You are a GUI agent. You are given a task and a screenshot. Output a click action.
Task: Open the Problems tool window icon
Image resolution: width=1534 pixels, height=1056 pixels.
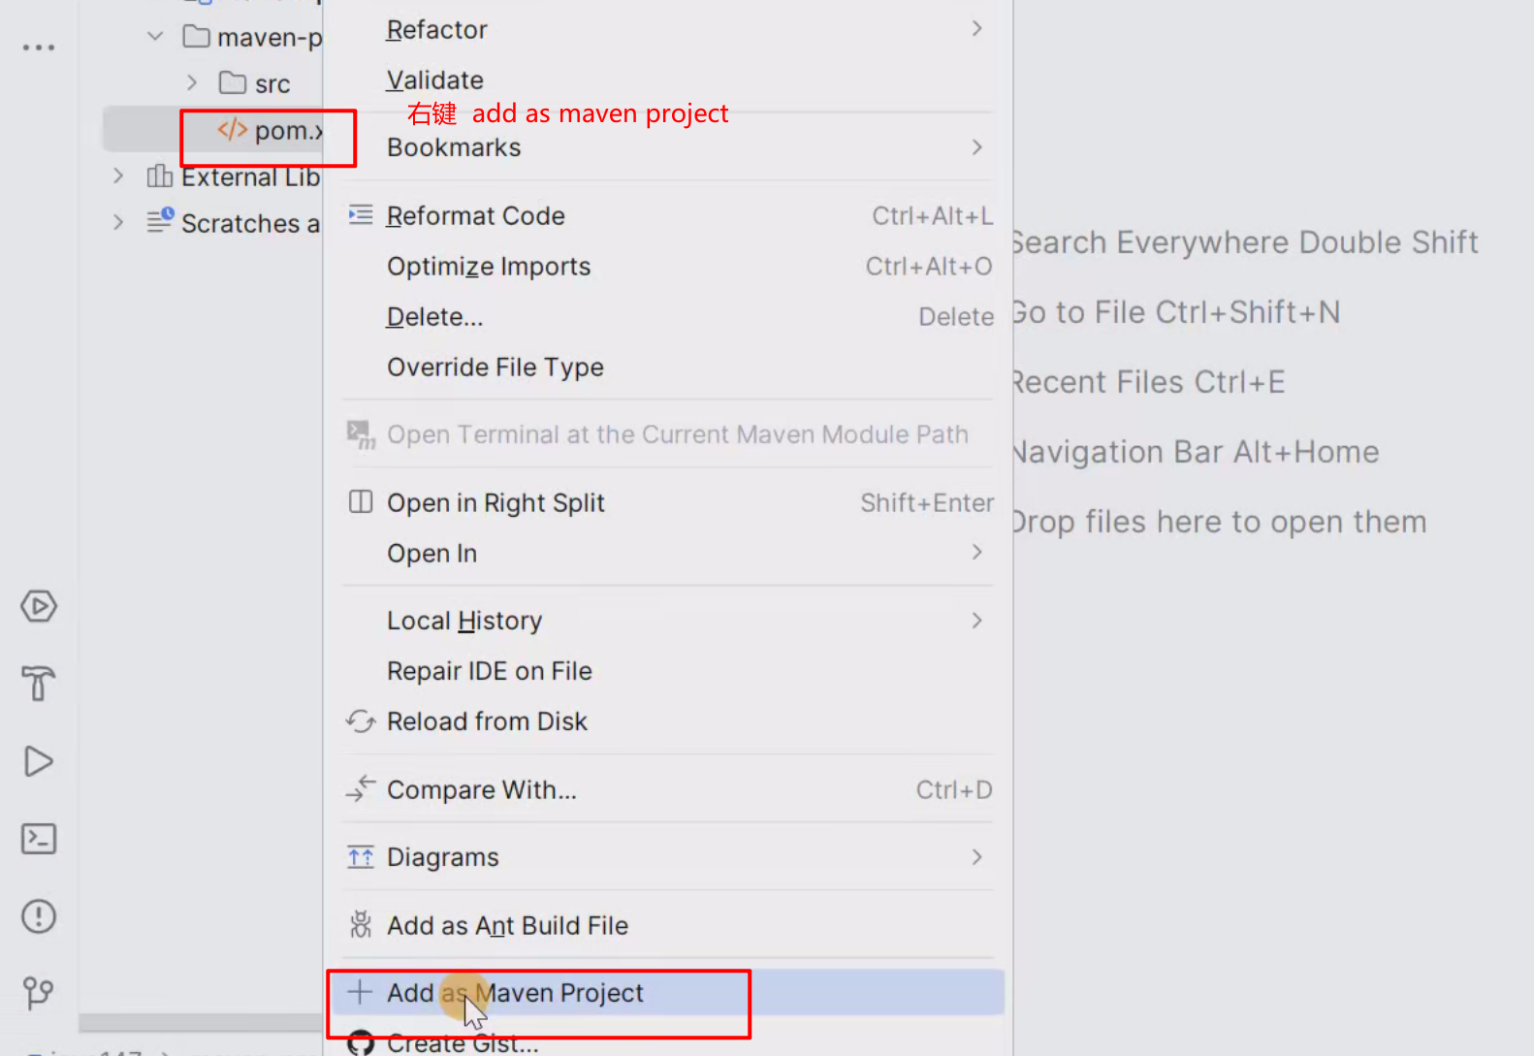(39, 916)
